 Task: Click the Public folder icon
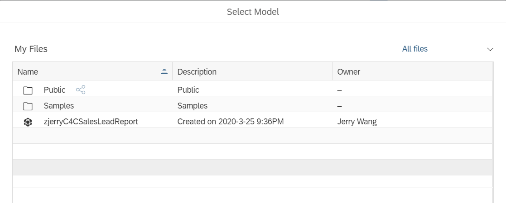pos(28,90)
